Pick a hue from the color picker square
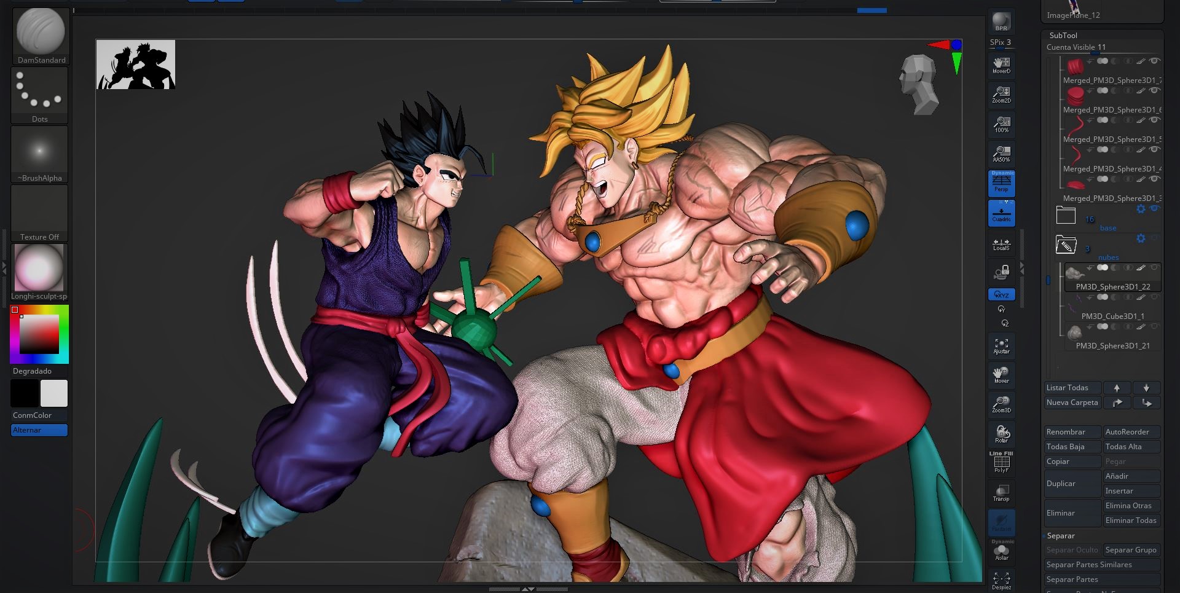This screenshot has height=593, width=1180. (39, 334)
